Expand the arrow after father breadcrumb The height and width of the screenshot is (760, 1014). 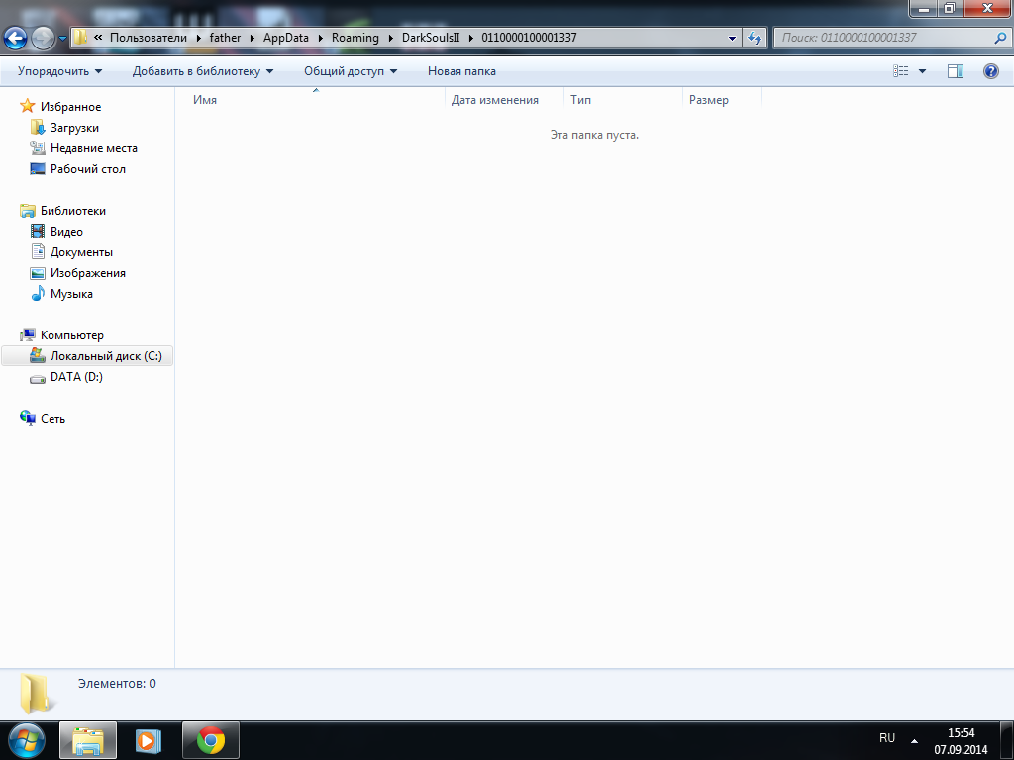click(x=253, y=38)
